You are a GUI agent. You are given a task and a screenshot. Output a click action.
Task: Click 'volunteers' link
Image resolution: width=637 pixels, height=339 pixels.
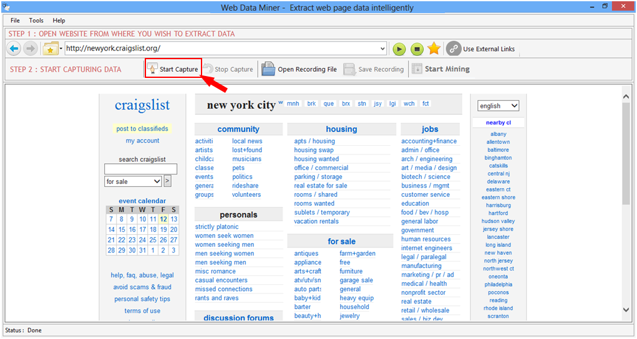pos(246,194)
